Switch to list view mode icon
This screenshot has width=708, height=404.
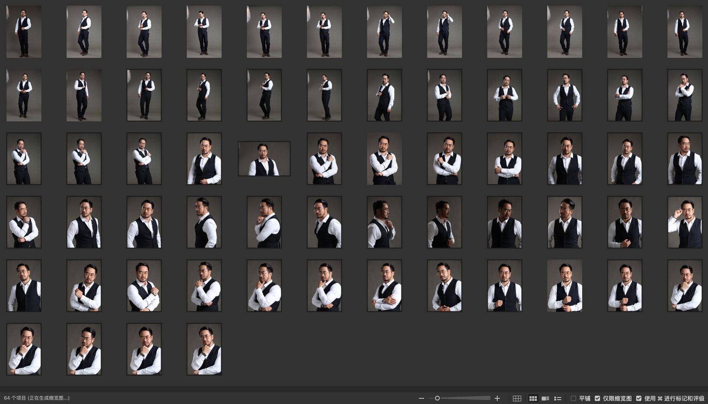point(557,398)
